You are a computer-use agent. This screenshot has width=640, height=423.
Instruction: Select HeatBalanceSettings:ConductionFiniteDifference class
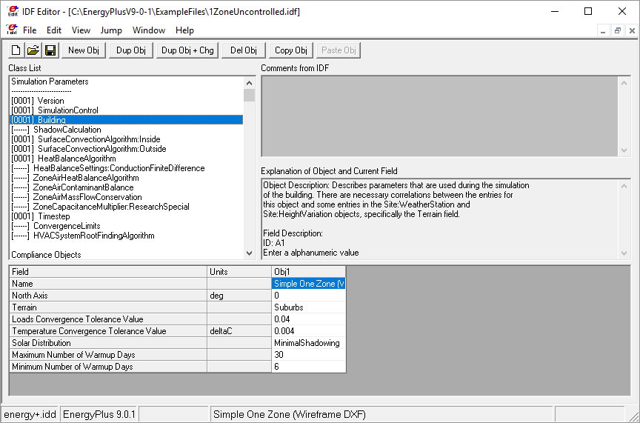click(127, 168)
